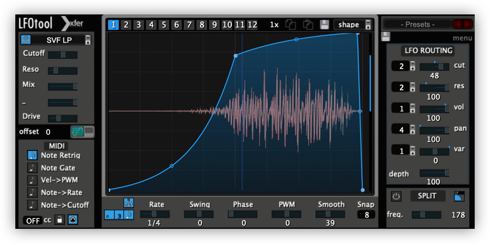The height and width of the screenshot is (245, 490).
Task: Click the Drive slider
Action: point(63,118)
